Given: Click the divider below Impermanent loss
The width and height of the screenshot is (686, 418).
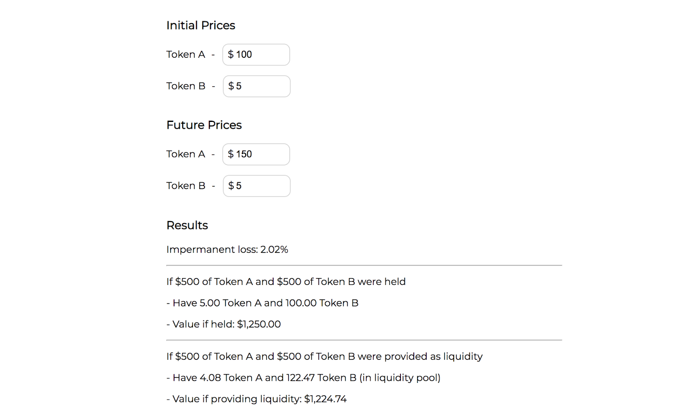Looking at the screenshot, I should (364, 265).
